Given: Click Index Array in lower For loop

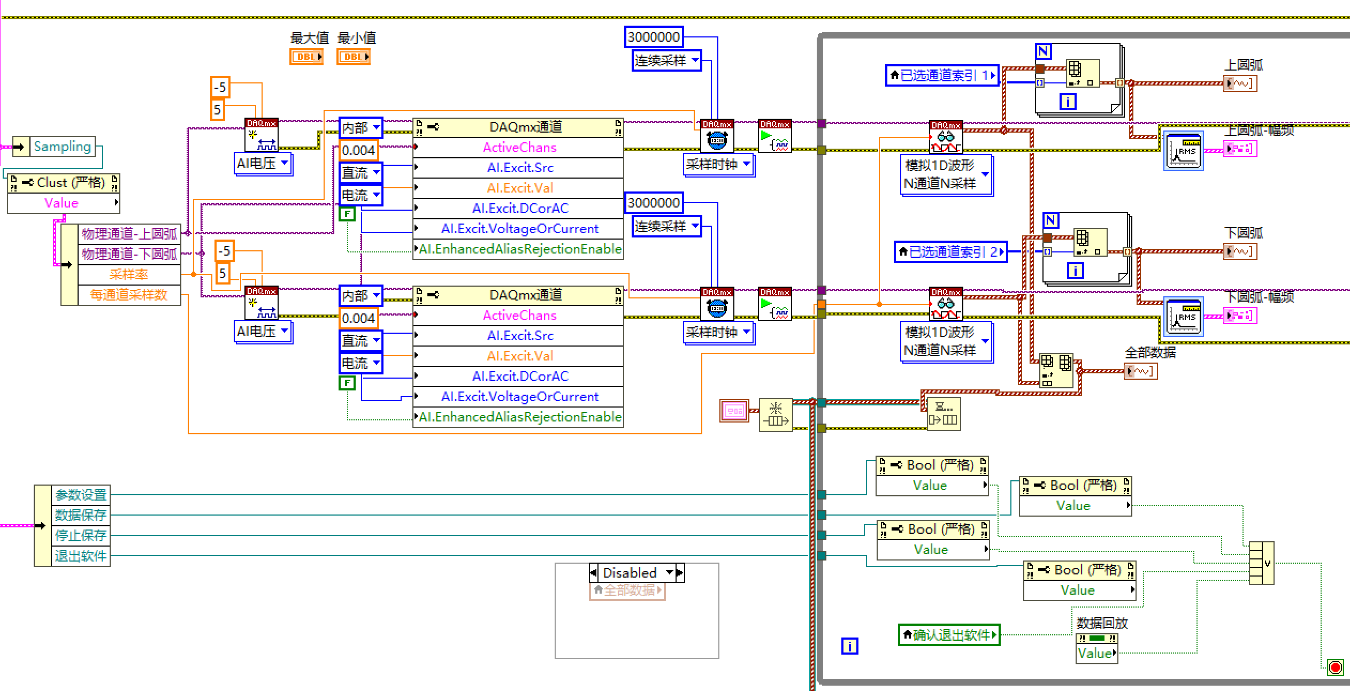Looking at the screenshot, I should tap(1091, 242).
